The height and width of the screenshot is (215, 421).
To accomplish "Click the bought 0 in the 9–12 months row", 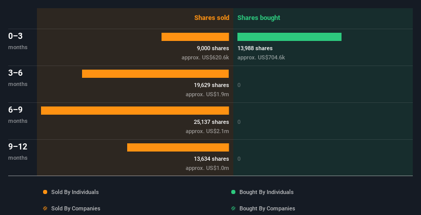I will [x=239, y=159].
